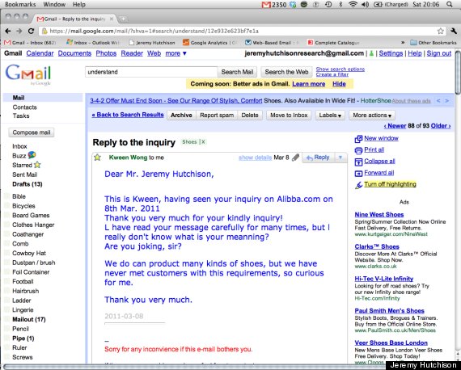Open a new browser tab
This screenshot has height=370, width=461.
123,19
